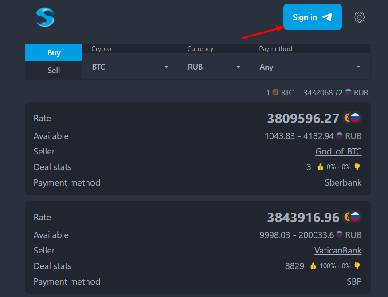This screenshot has height=297, width=388.
Task: Click the available range 1043.83 - 4182.94
Action: [x=299, y=136]
